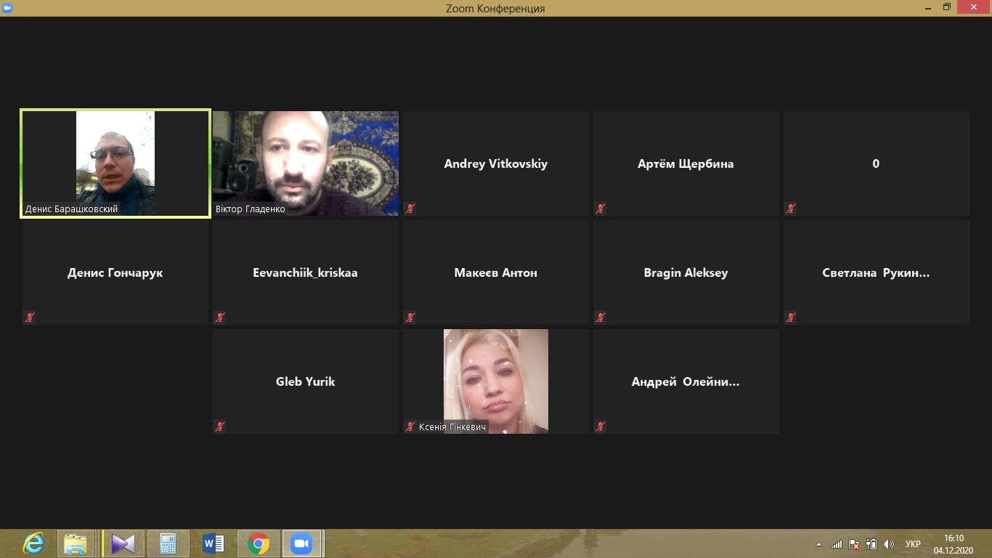Screen dimensions: 992x558
Task: Open Internet Explorer from the taskbar
Action: [x=33, y=543]
